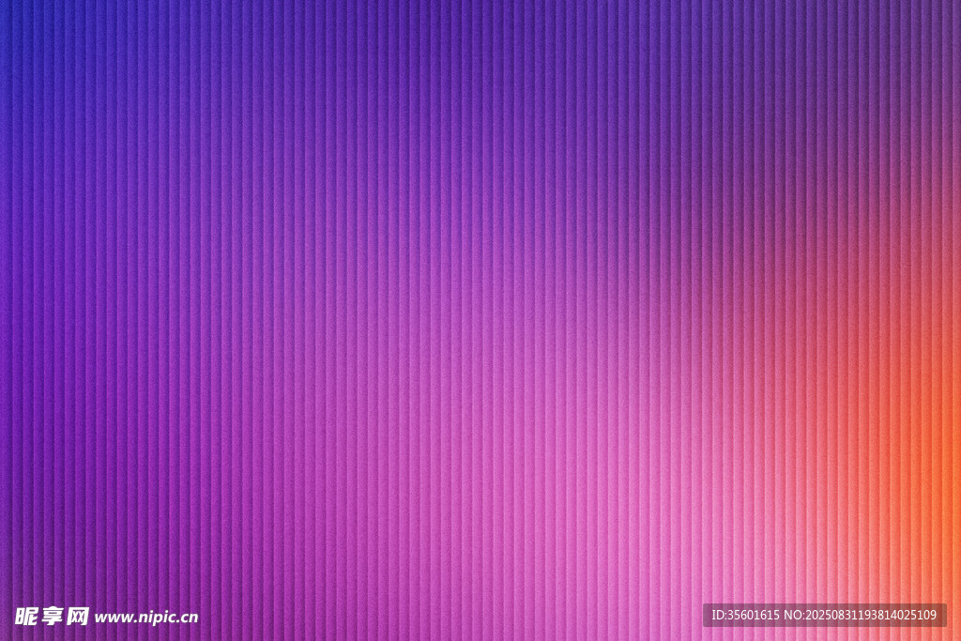Click the first character 昵 in the logo
Image resolution: width=961 pixels, height=641 pixels.
[x=26, y=616]
